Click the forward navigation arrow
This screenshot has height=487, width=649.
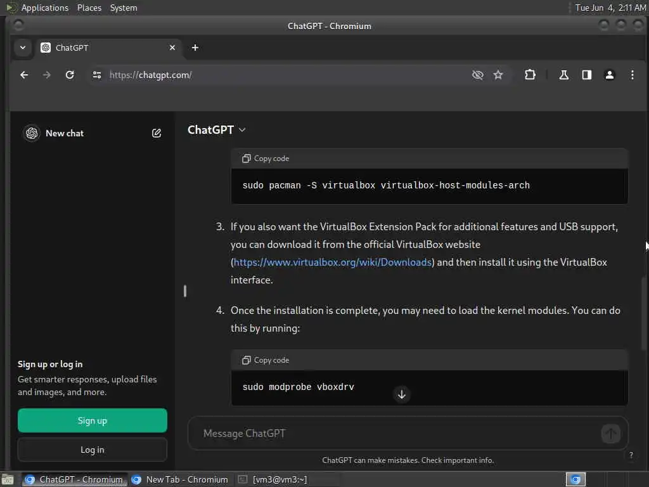[x=47, y=75]
